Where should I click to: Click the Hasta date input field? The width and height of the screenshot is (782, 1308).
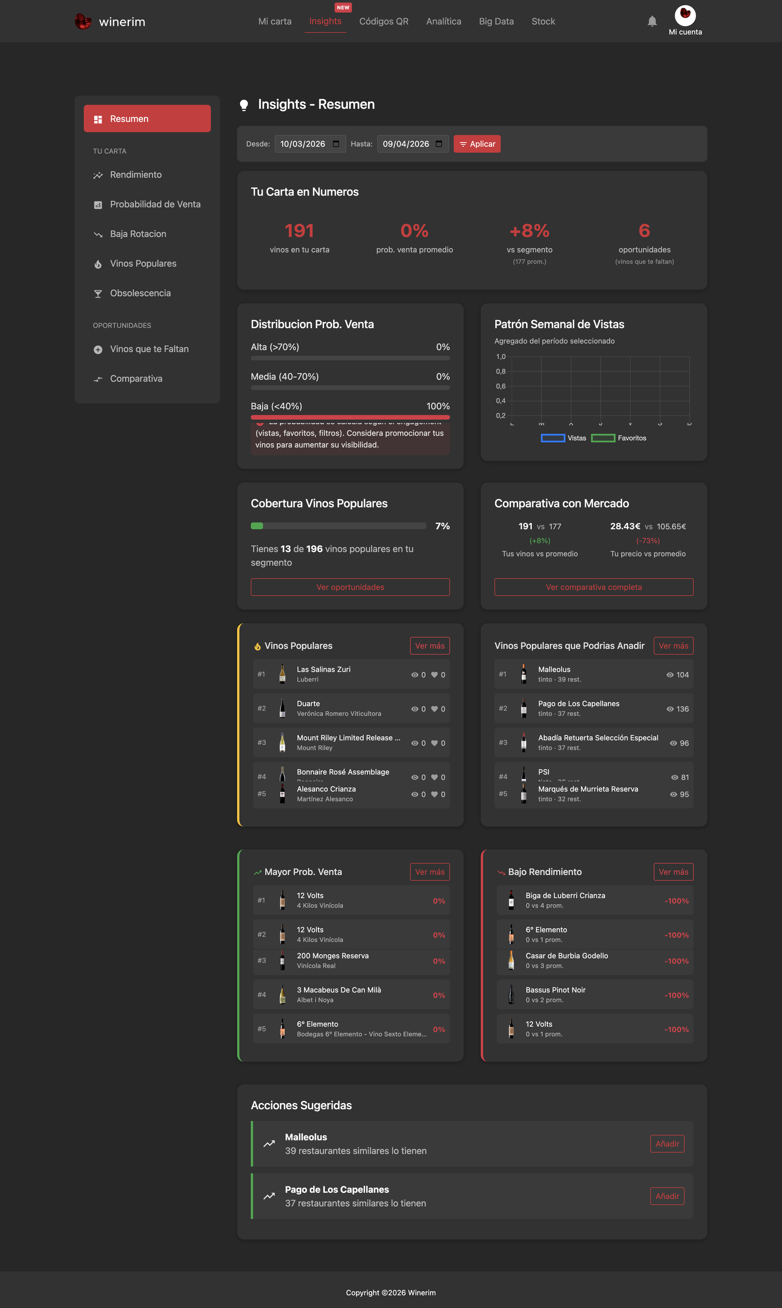[412, 144]
